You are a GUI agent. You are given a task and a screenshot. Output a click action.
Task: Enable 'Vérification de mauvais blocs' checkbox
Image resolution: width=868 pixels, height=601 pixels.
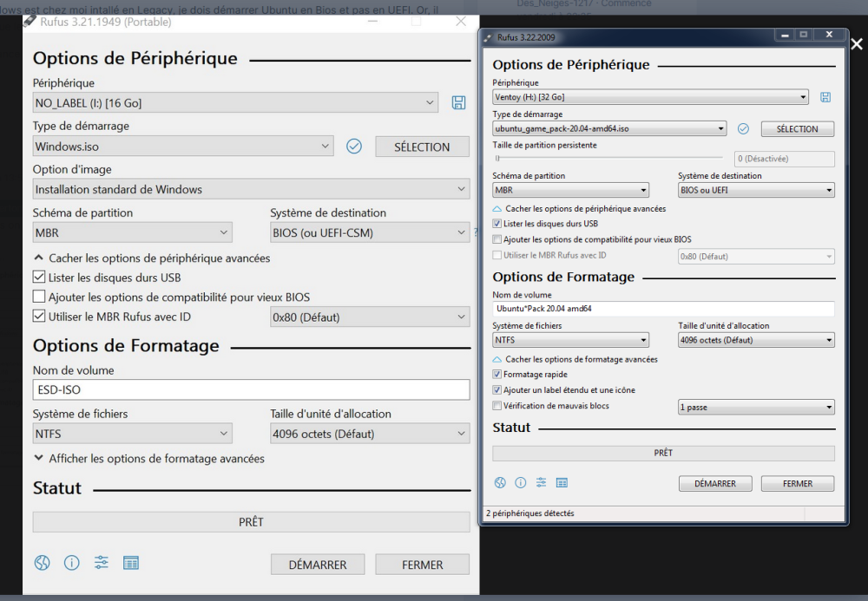pyautogui.click(x=496, y=406)
